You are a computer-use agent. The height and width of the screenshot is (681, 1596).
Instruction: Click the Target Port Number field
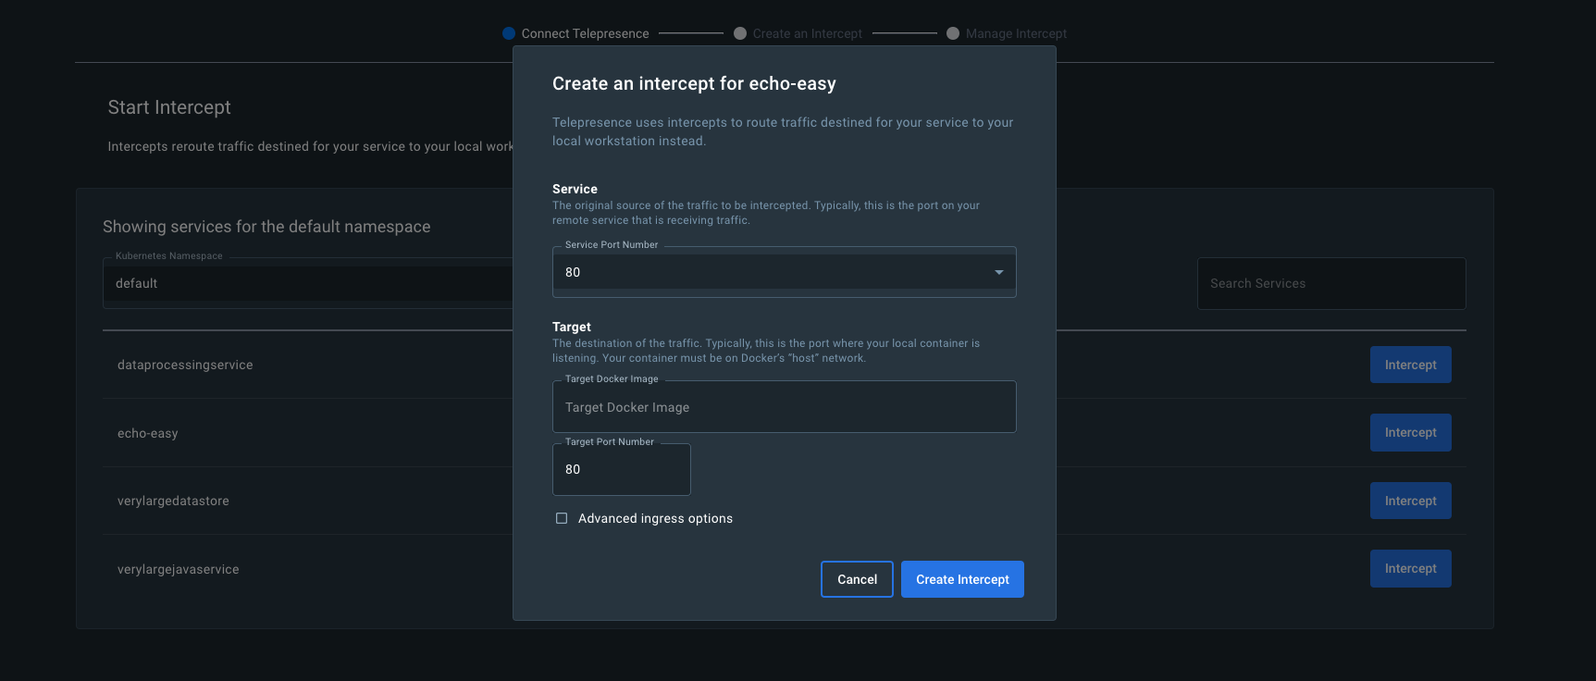(621, 469)
